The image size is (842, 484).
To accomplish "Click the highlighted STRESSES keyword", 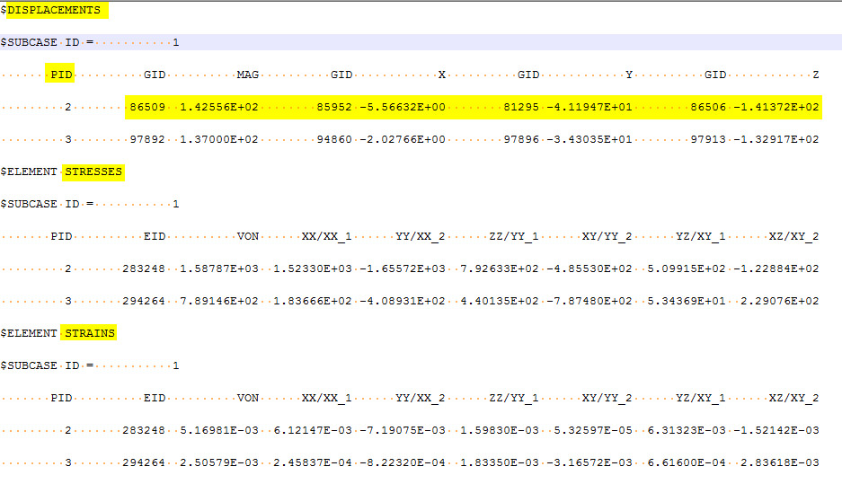I will (x=93, y=172).
